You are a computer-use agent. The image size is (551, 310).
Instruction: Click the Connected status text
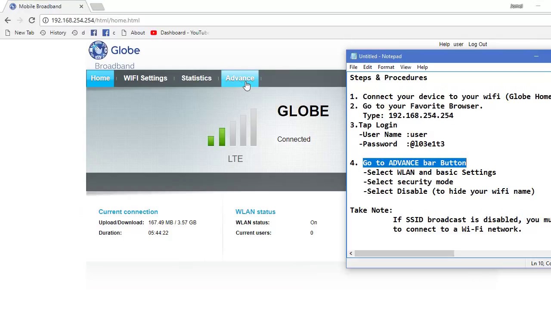point(294,139)
